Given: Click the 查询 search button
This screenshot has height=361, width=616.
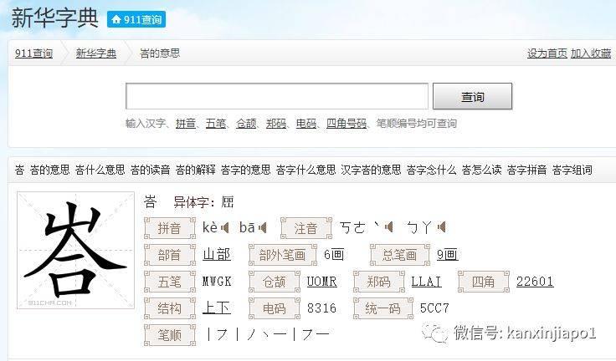Looking at the screenshot, I should [x=472, y=97].
